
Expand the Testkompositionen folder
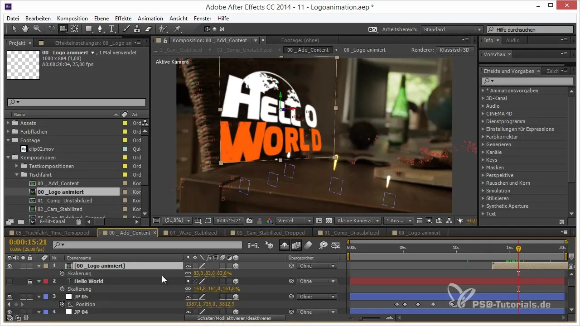(17, 166)
